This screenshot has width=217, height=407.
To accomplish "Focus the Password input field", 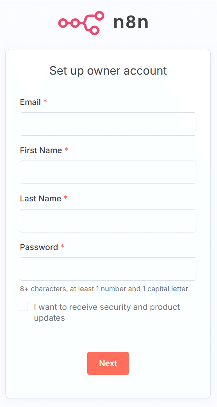I will click(108, 269).
